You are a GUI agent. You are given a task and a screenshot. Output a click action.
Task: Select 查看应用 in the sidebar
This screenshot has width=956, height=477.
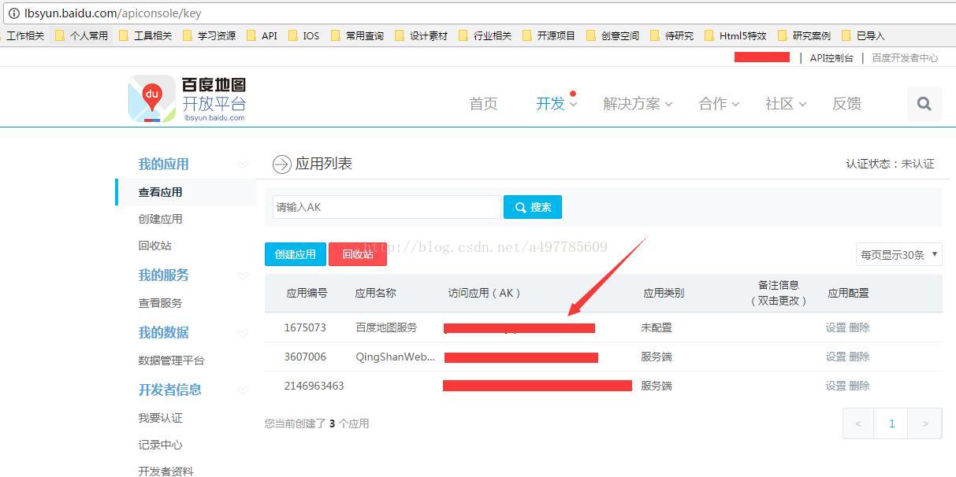pyautogui.click(x=160, y=192)
